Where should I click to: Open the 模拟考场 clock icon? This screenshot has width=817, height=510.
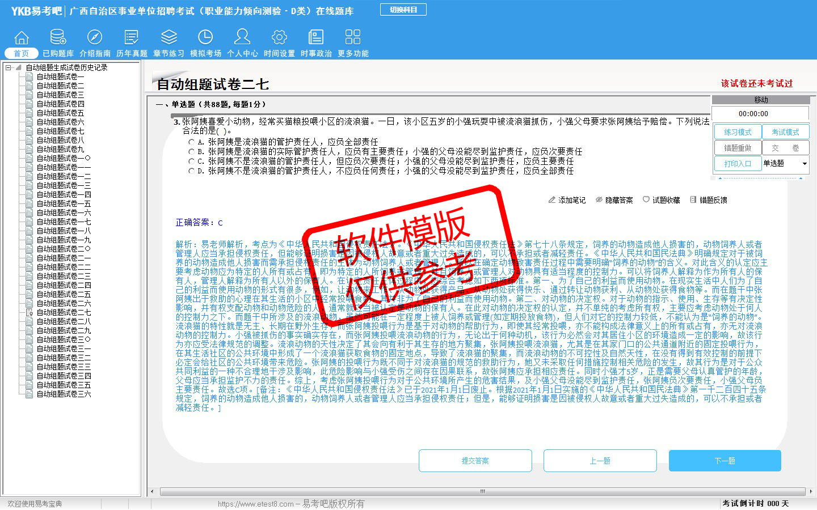pyautogui.click(x=205, y=38)
